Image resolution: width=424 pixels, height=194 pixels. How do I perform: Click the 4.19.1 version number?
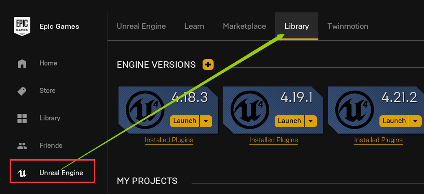pyautogui.click(x=296, y=97)
